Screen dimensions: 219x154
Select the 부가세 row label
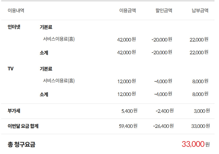14,111
